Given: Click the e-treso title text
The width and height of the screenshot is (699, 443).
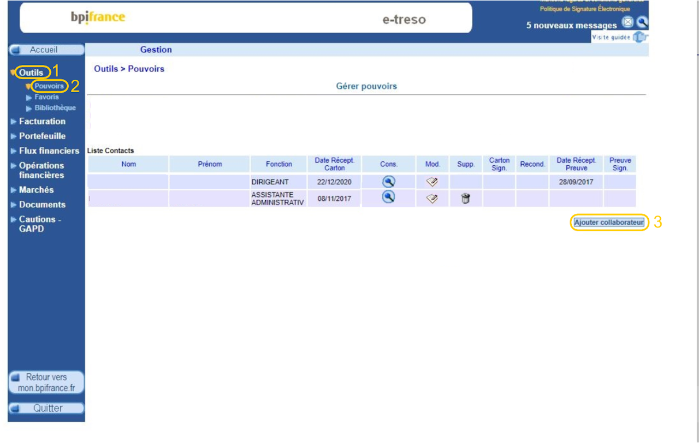Looking at the screenshot, I should click(404, 20).
